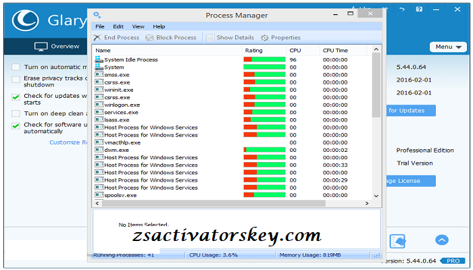Click the Process Manager gear icon in title bar
The width and height of the screenshot is (473, 270).
click(97, 15)
